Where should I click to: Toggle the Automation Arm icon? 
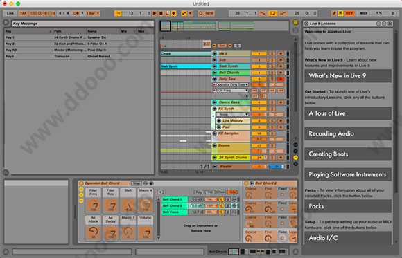184,13
